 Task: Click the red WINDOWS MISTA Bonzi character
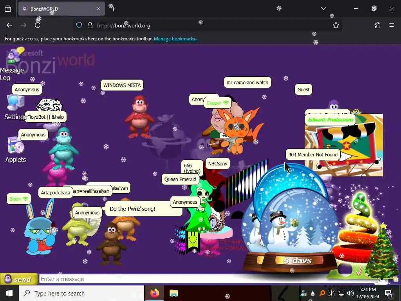pos(139,117)
